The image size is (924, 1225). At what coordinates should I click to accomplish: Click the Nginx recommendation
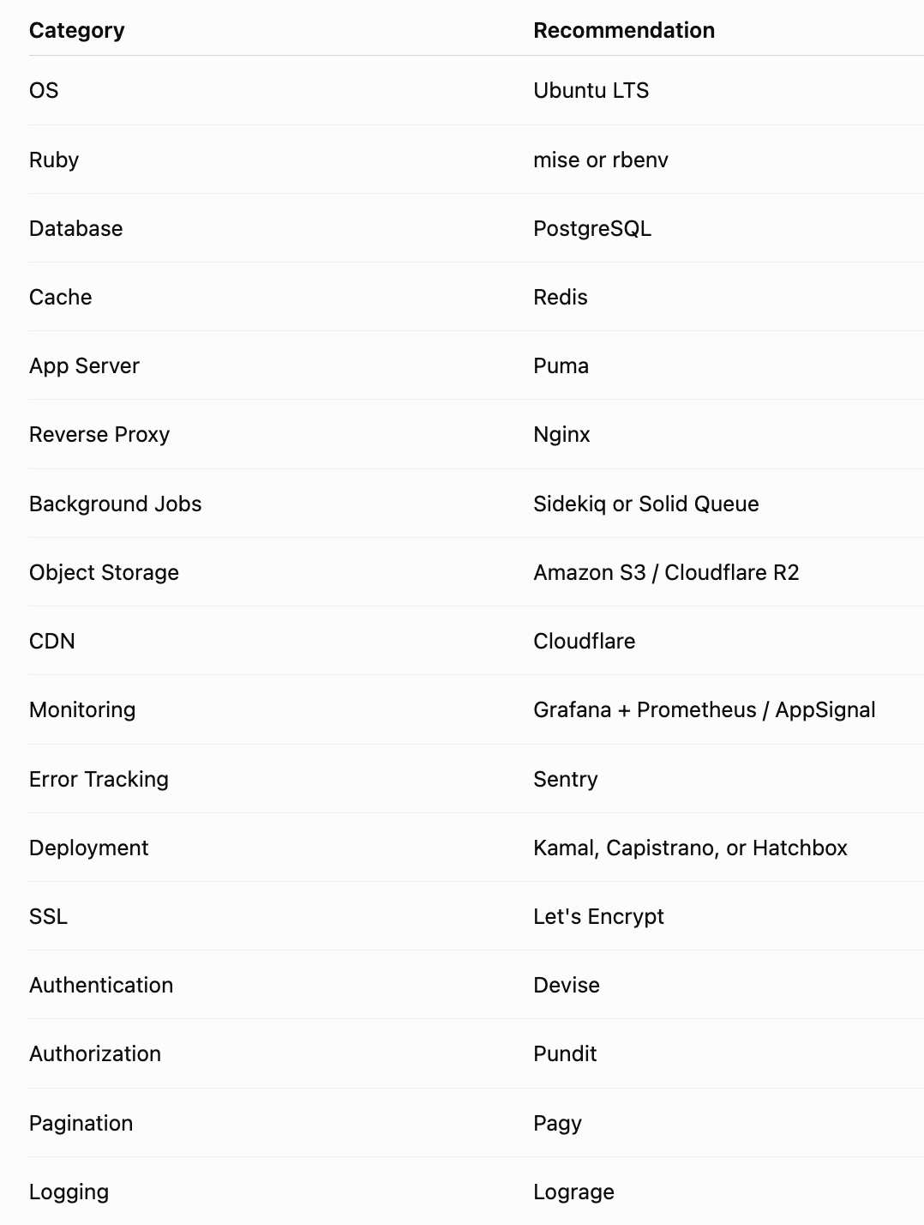(x=562, y=434)
